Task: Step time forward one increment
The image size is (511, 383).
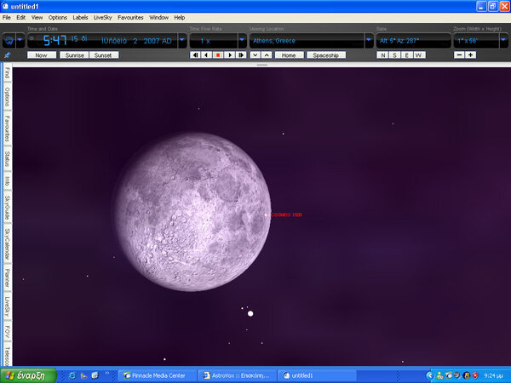Action: 242,54
